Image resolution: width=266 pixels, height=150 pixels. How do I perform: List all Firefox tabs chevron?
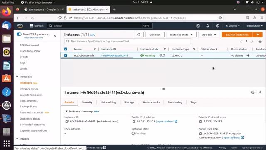tap(235, 9)
